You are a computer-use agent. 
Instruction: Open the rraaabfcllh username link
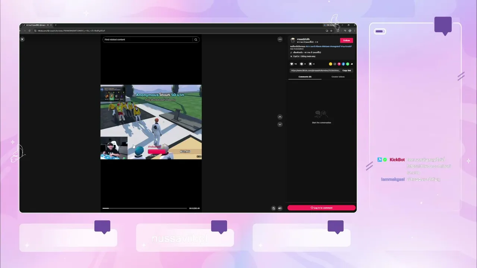coord(303,39)
